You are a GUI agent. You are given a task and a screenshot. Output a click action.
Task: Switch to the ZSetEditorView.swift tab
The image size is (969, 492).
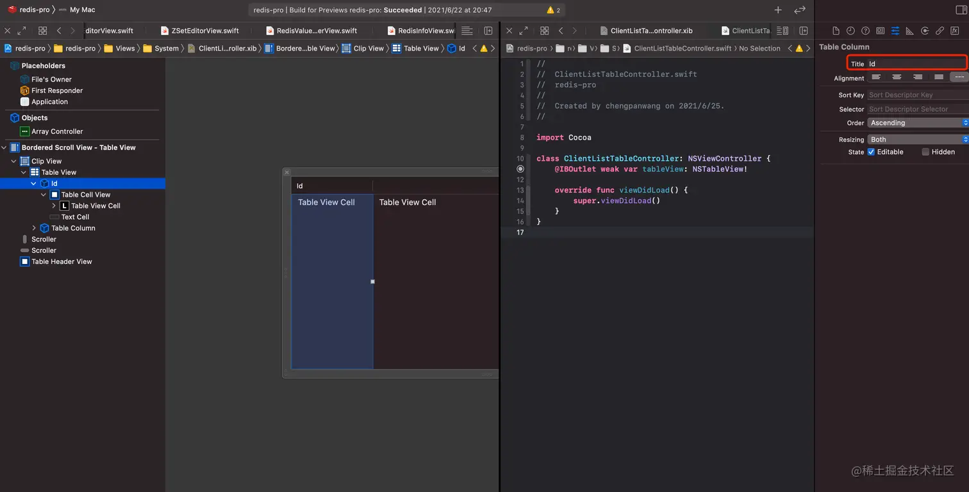point(204,31)
